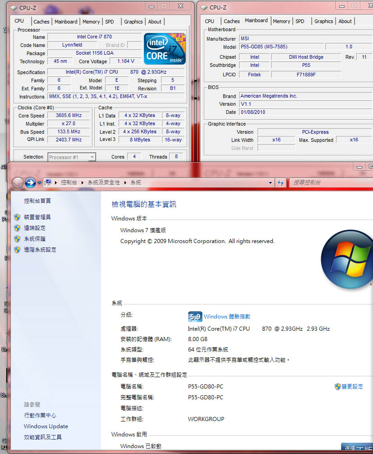Expand breadcrumb arrow before 控制台
The height and width of the screenshot is (454, 373).
(x=56, y=183)
